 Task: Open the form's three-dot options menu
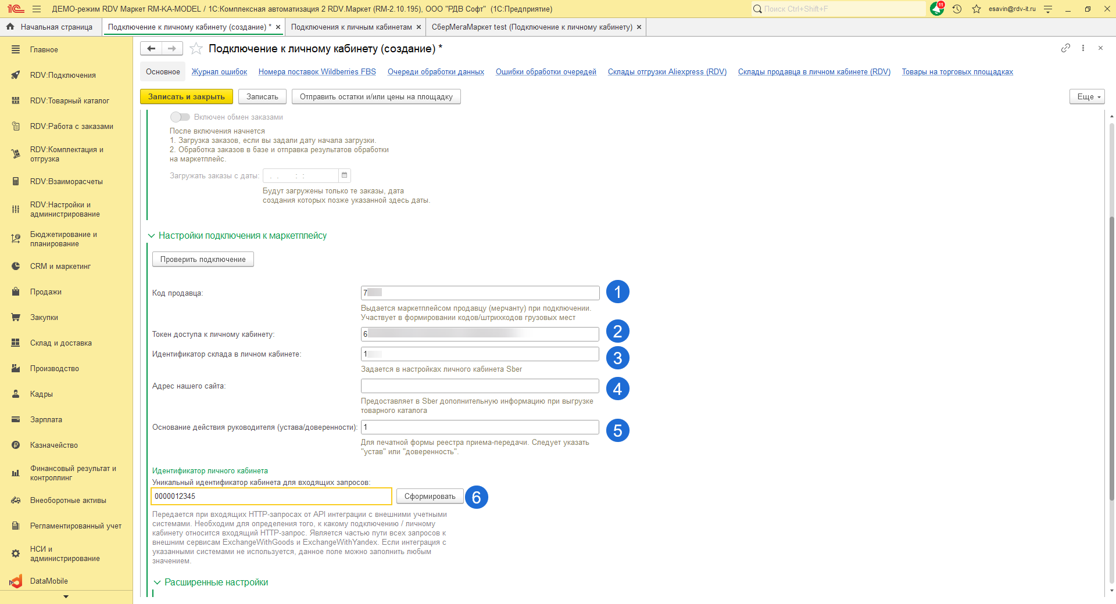click(1083, 48)
